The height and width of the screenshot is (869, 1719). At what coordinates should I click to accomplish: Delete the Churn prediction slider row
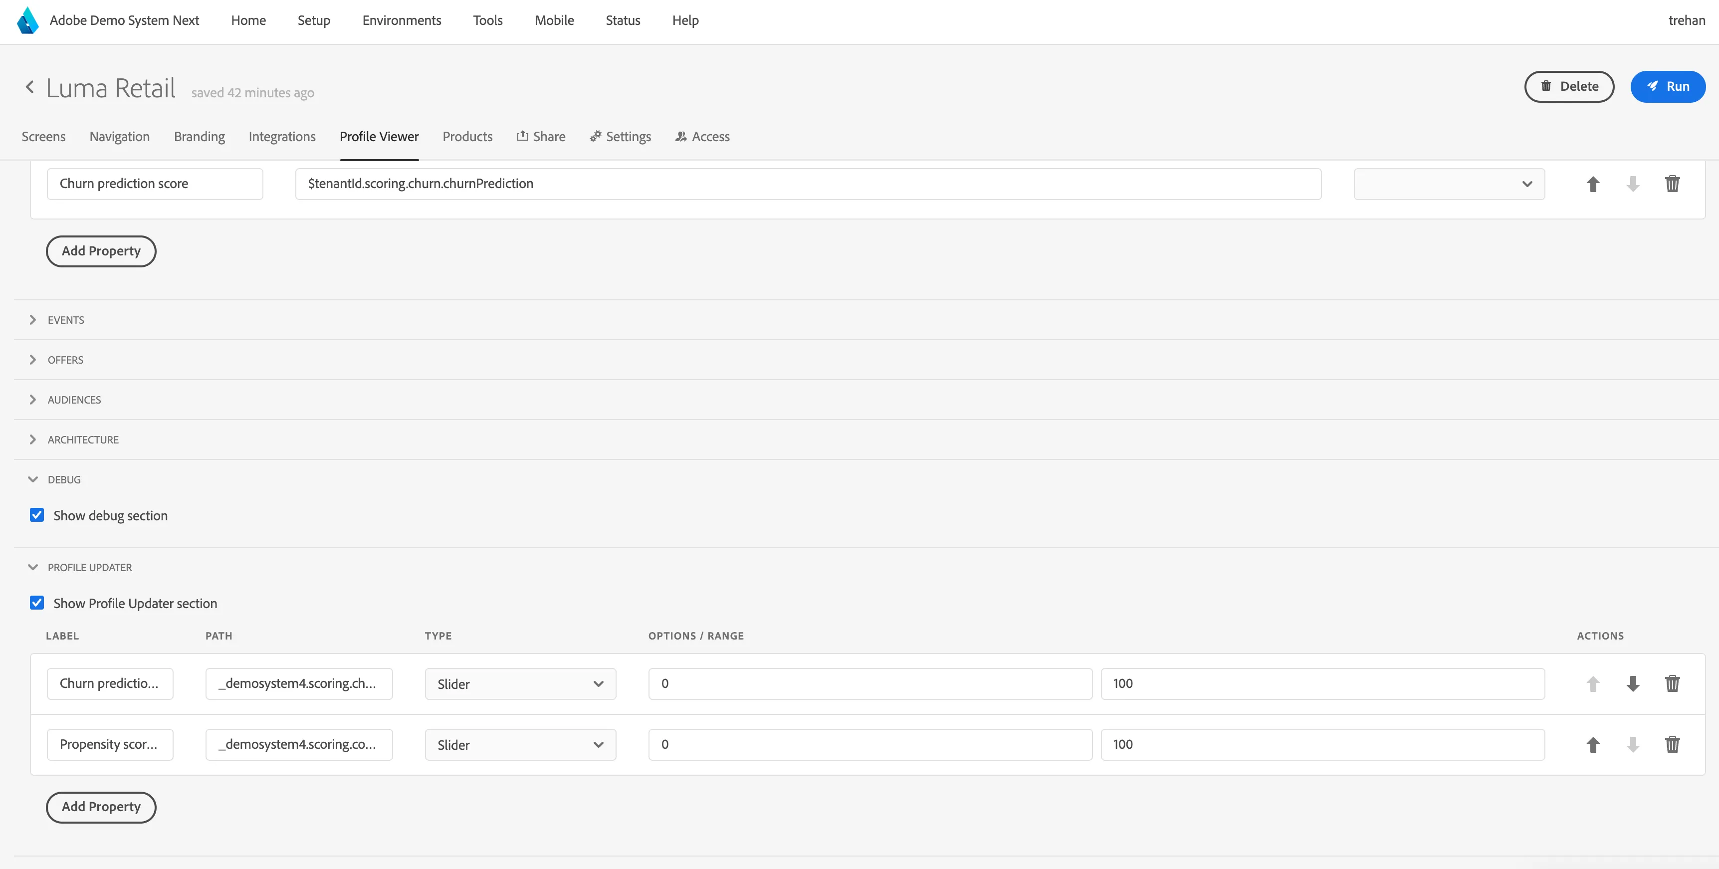click(1672, 683)
